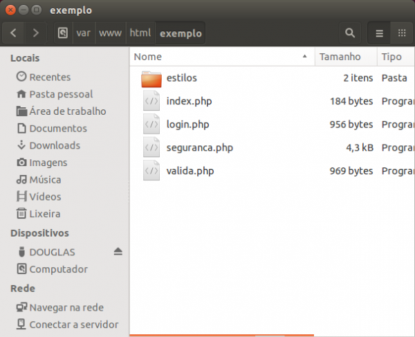
Task: Eject the DOUGLAS drive
Action: pos(118,252)
